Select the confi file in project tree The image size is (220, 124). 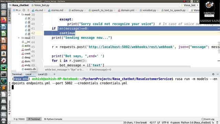[26, 50]
